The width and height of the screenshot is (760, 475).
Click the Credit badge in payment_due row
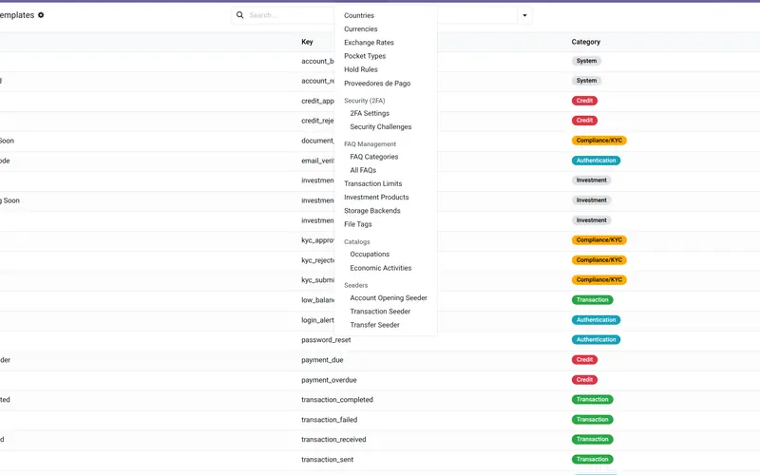pyautogui.click(x=584, y=360)
